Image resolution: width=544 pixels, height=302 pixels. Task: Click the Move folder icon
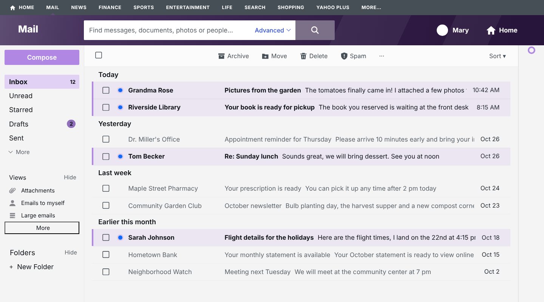coord(265,56)
